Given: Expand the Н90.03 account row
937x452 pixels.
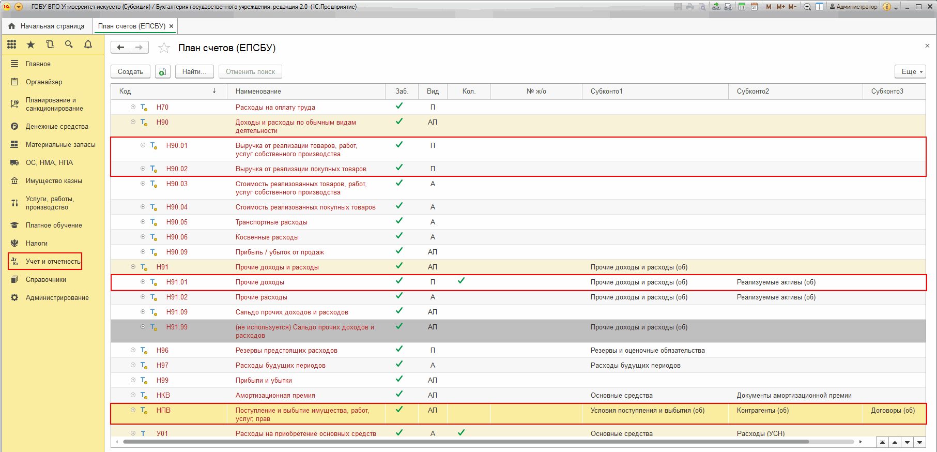Looking at the screenshot, I should click(x=143, y=184).
